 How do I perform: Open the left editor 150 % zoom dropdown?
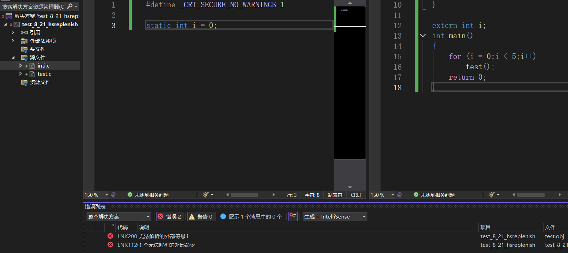point(106,195)
